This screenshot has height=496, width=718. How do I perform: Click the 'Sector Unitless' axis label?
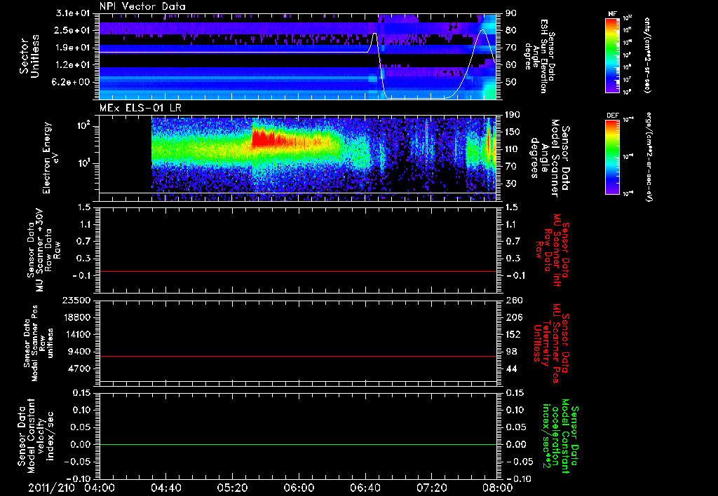(x=29, y=56)
